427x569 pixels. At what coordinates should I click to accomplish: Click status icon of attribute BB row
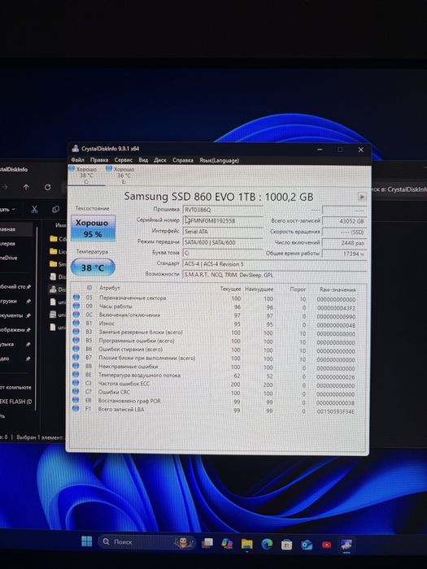[x=76, y=366]
